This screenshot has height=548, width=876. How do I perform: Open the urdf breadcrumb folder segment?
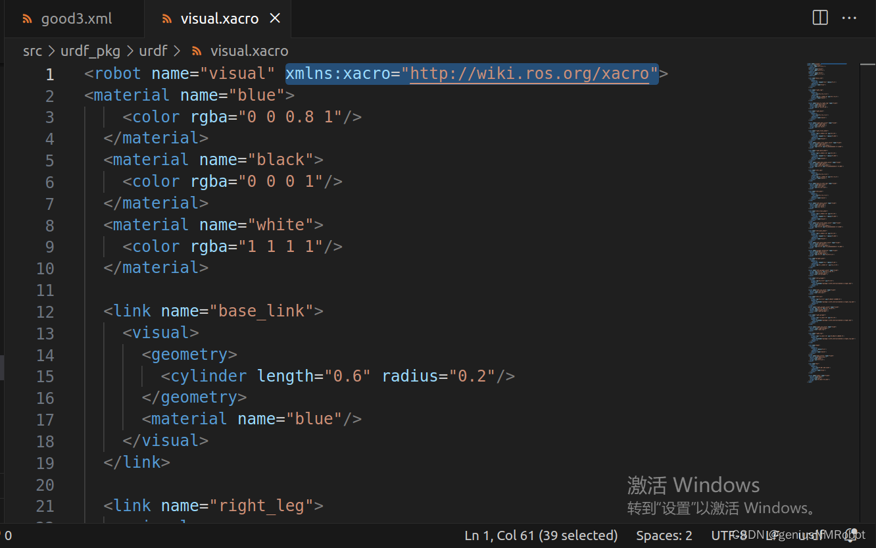153,51
